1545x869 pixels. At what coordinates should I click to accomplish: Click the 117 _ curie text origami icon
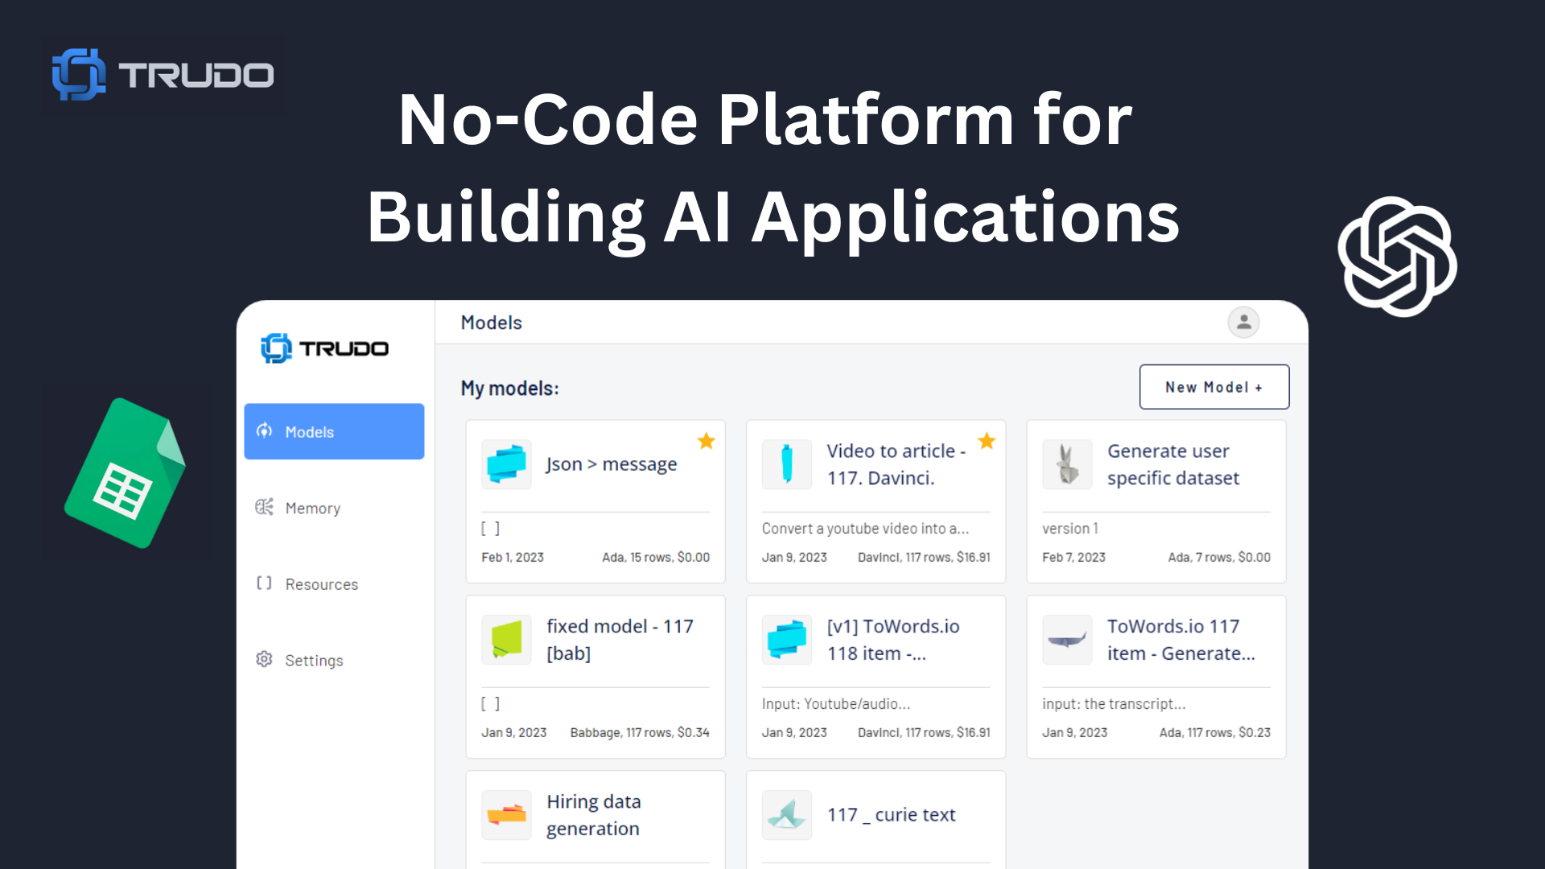coord(786,815)
